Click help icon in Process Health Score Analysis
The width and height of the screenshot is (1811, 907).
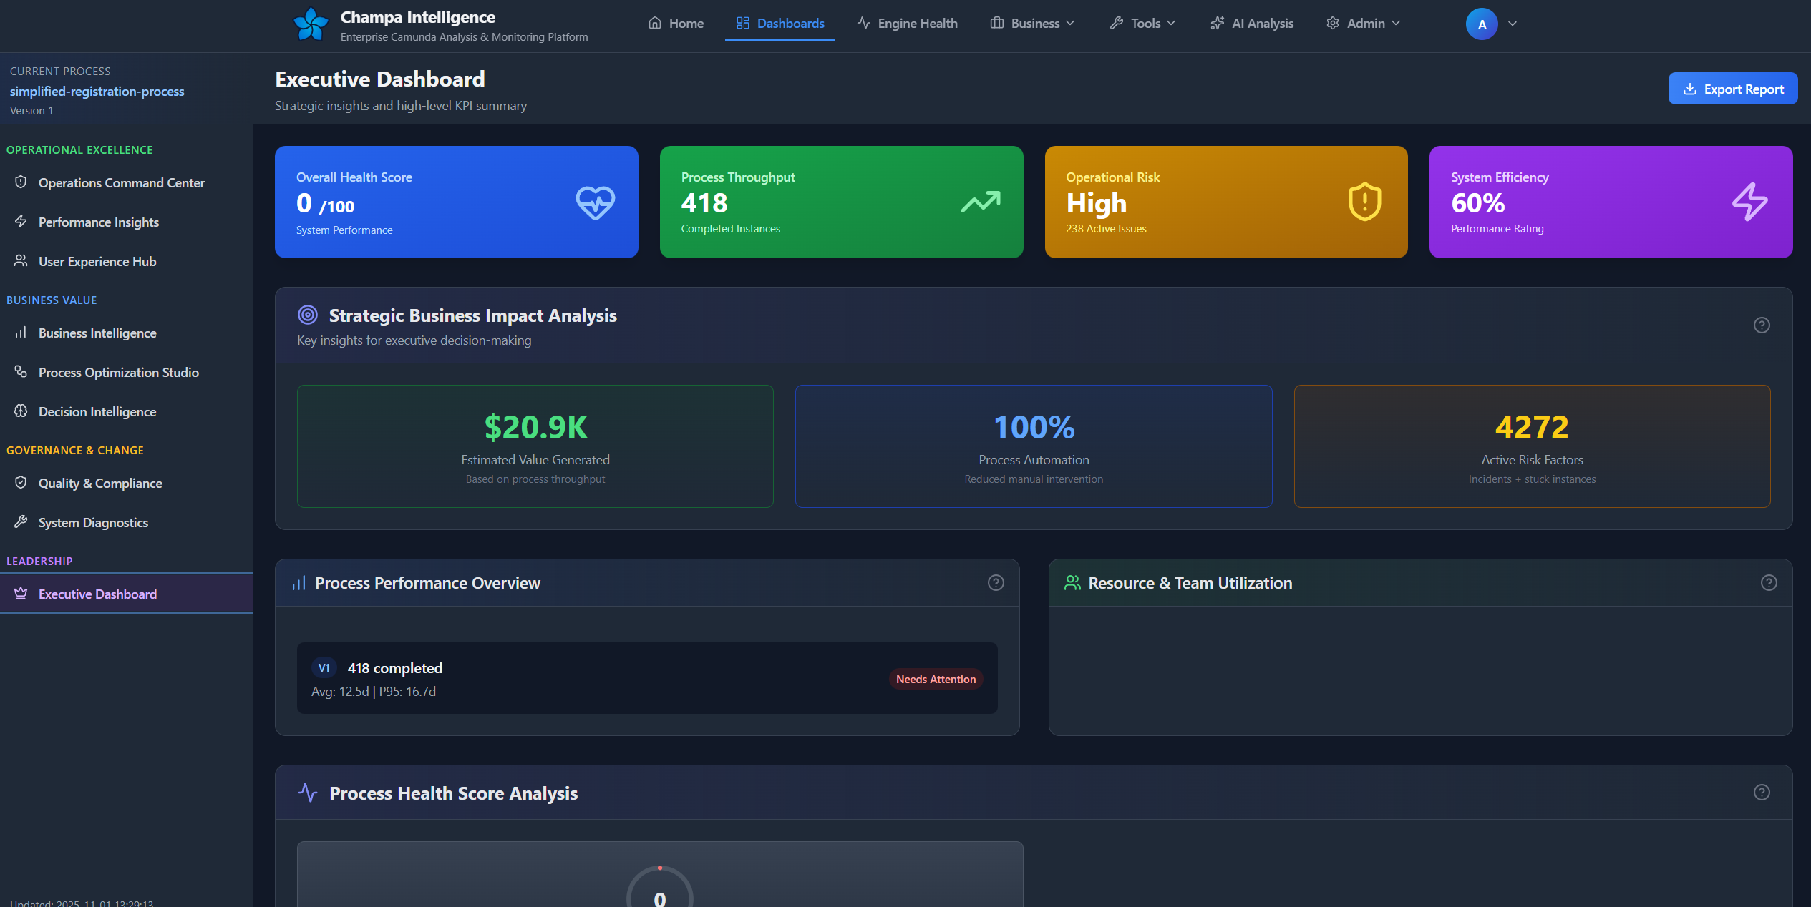[1762, 793]
